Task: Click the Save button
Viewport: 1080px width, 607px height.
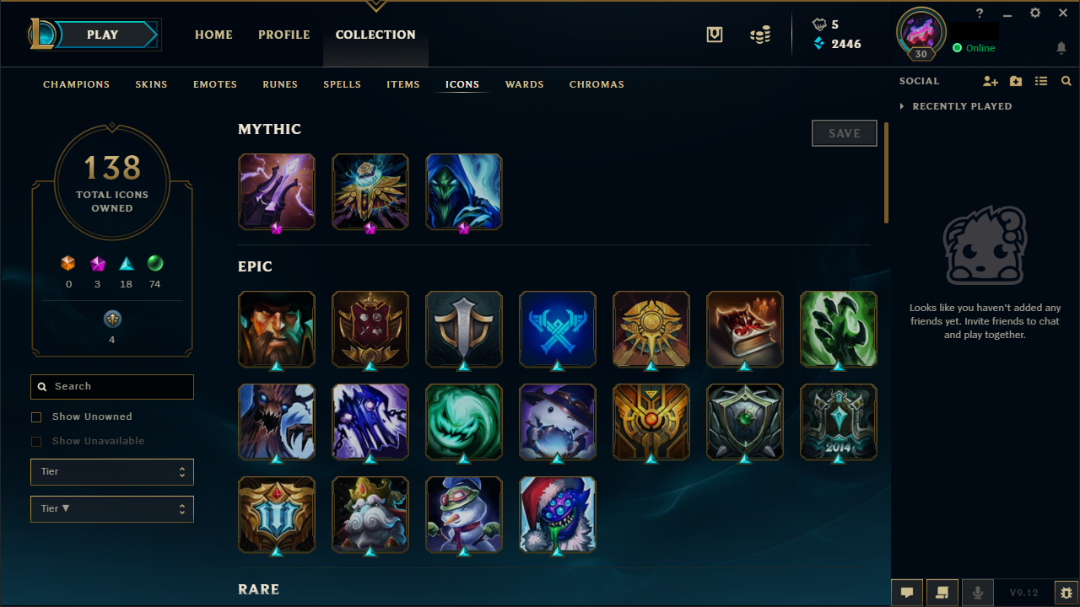Action: 845,133
